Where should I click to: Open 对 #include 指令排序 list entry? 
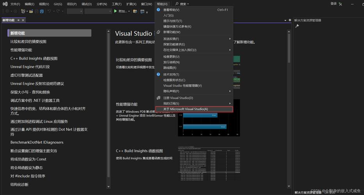(x=28, y=176)
